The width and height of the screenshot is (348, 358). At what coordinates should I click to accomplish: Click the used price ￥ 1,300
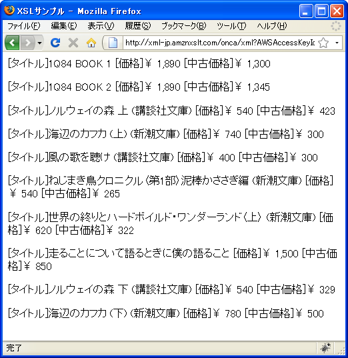tap(253, 63)
